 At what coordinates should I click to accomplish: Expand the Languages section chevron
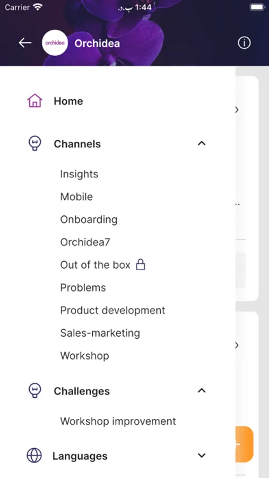pyautogui.click(x=202, y=456)
